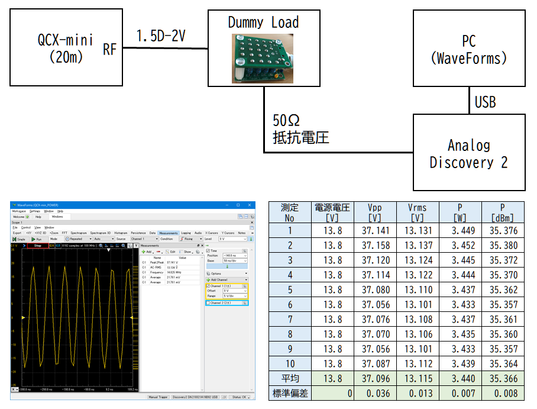Toggle the Channel 1 checkbox

[208, 286]
